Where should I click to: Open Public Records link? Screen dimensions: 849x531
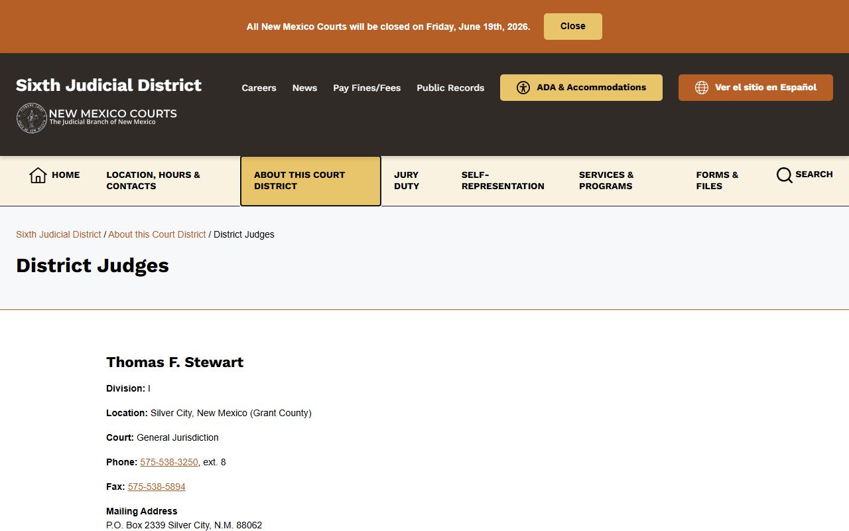click(x=450, y=88)
